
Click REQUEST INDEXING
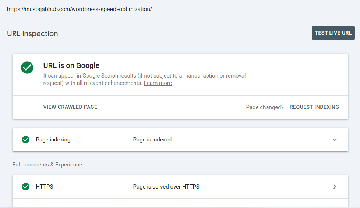coord(314,107)
